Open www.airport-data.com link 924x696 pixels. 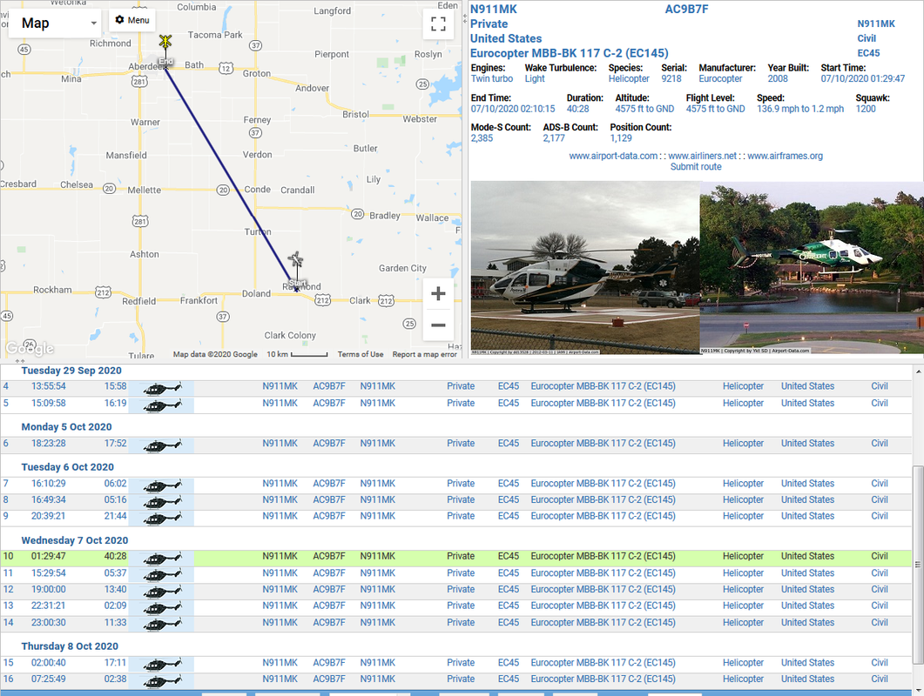[x=613, y=156]
